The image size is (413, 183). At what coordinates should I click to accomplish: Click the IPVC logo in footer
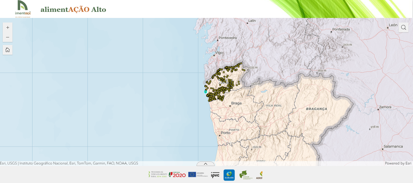pos(215,175)
